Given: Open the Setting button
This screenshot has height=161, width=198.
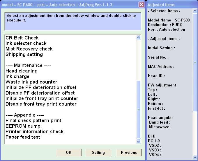Looking at the screenshot, I should (98, 153).
